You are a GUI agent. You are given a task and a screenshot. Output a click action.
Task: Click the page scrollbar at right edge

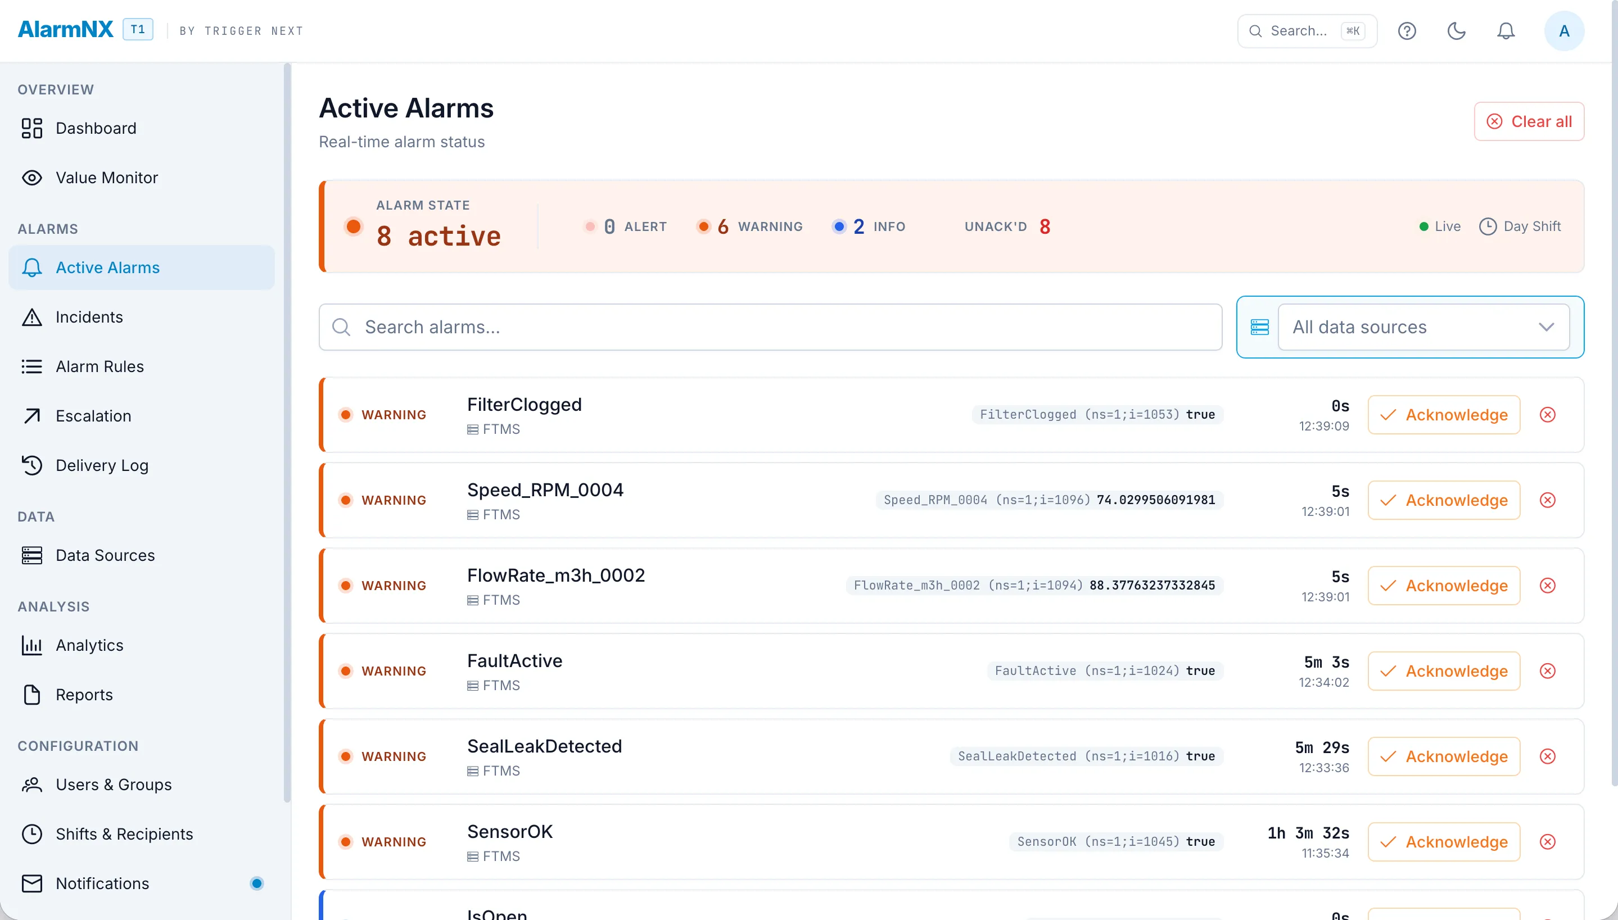click(x=1614, y=392)
